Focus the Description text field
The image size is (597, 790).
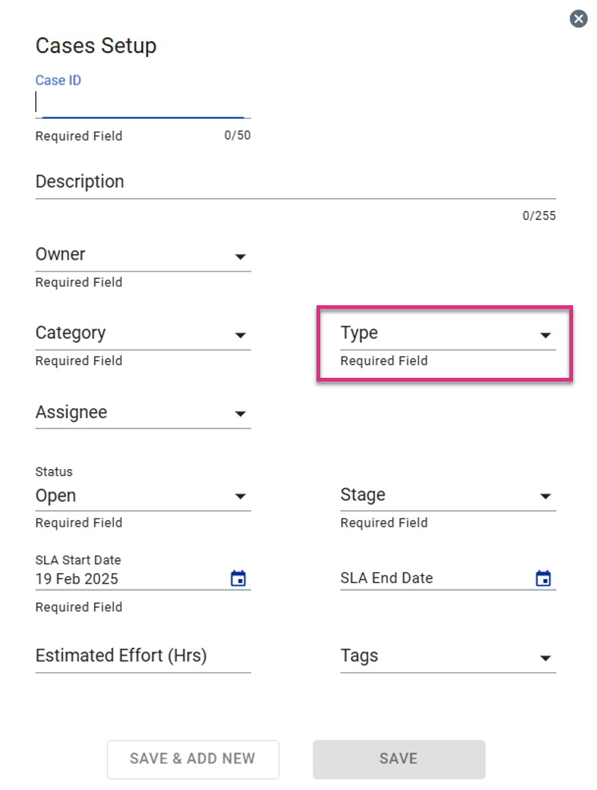[296, 183]
